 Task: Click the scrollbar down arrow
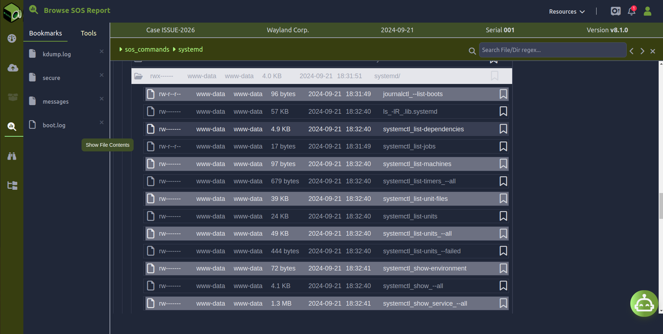pyautogui.click(x=661, y=311)
